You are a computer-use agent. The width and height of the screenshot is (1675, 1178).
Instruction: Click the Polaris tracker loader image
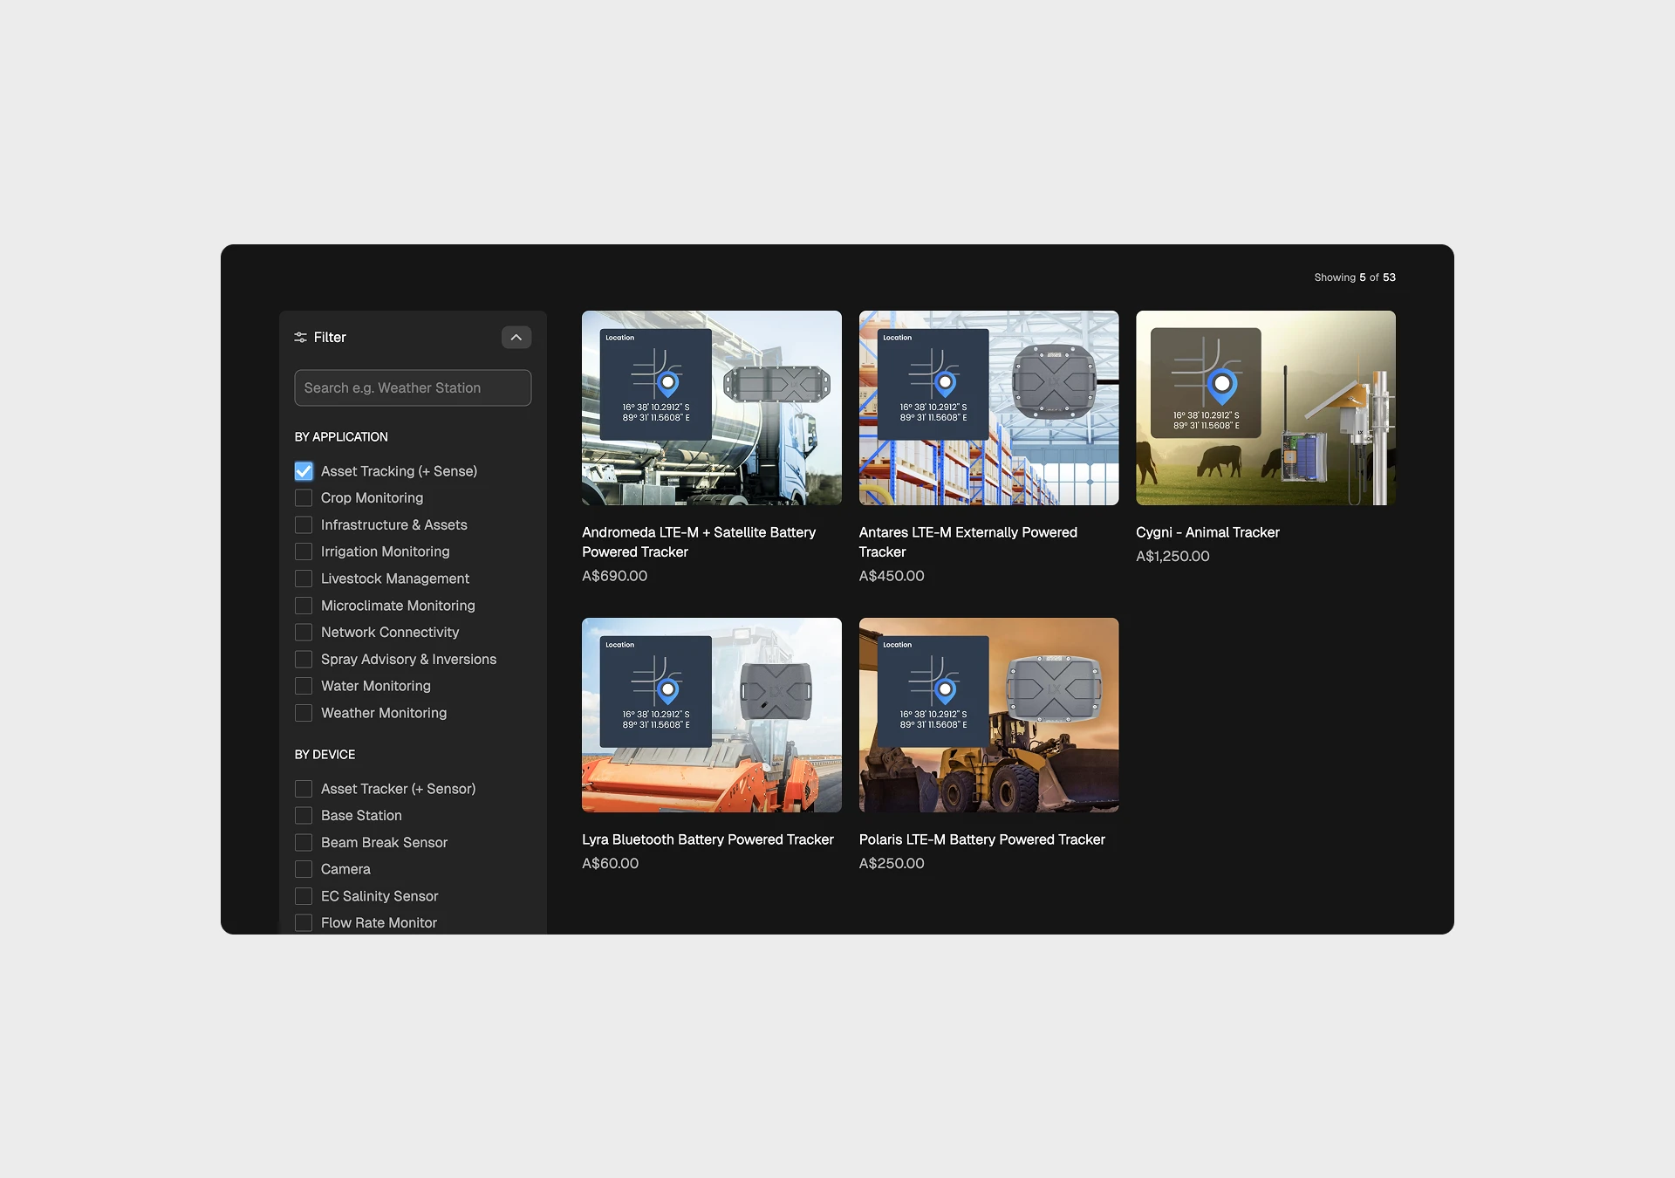point(988,715)
